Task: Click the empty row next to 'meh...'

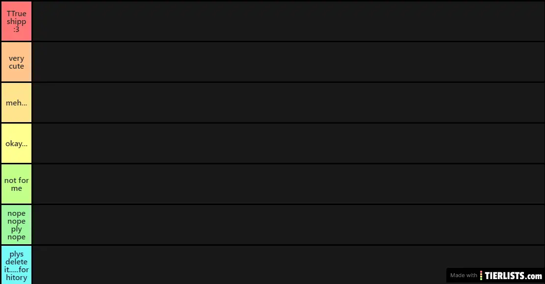Action: [x=288, y=103]
